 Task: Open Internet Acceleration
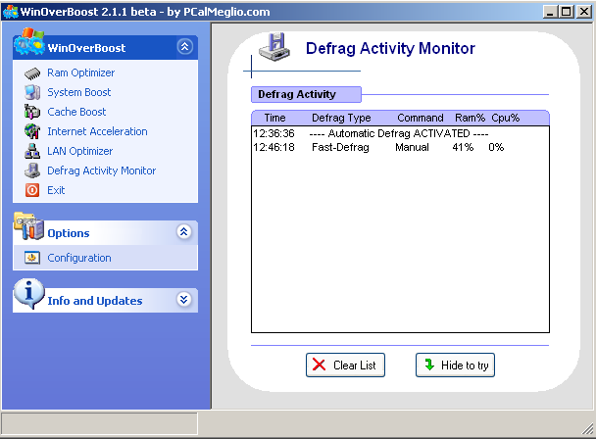pos(97,131)
